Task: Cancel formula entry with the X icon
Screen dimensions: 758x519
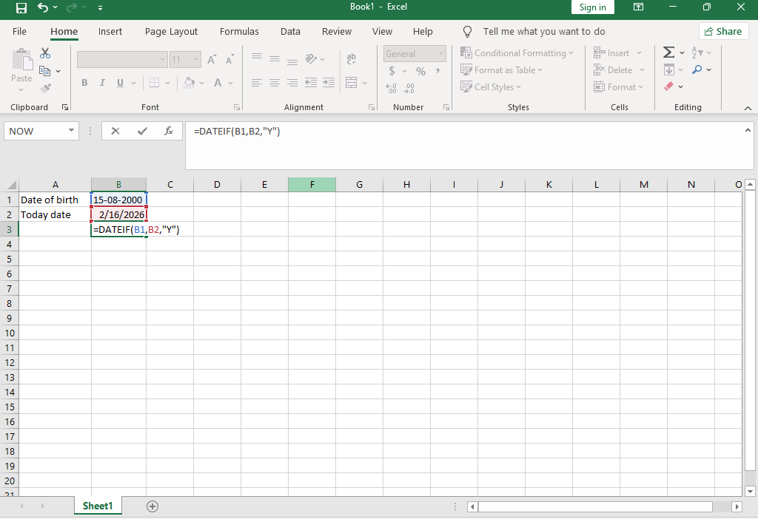Action: pos(115,131)
